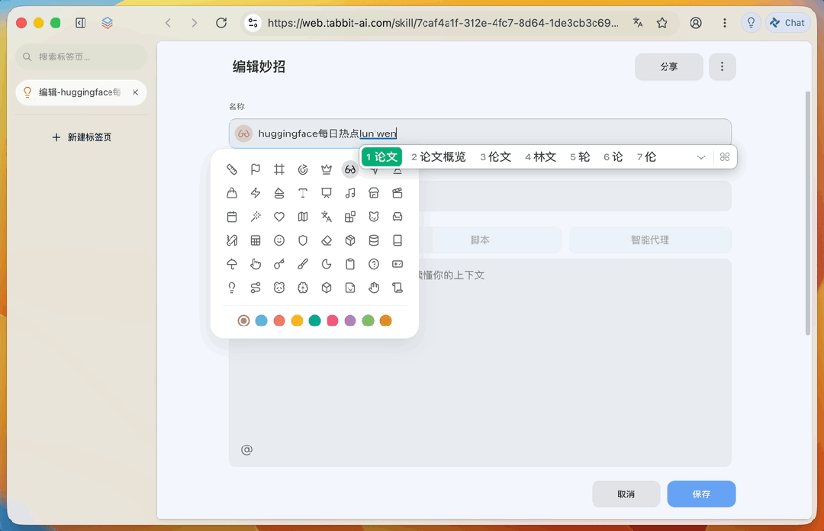Select the clapperboard icon
This screenshot has height=531, width=824.
398,193
